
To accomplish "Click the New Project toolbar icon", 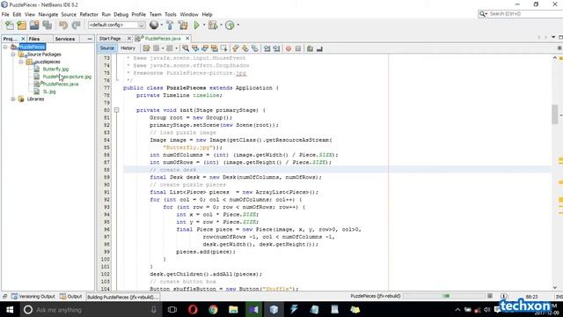I will 22,26.
